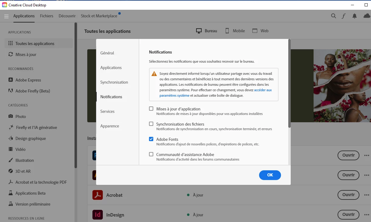
Task: Open the fonts 'f' icon
Action: (344, 16)
